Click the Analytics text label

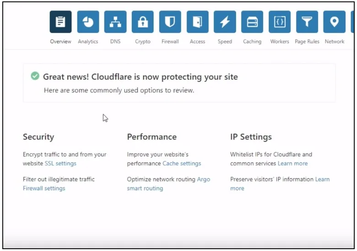(88, 42)
